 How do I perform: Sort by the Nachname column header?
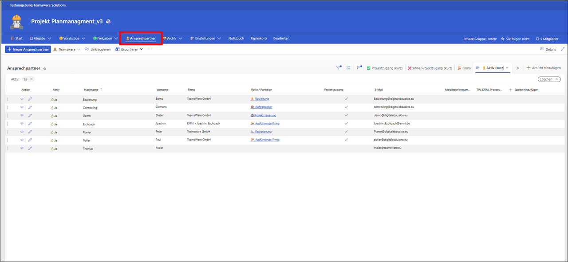[x=91, y=90]
